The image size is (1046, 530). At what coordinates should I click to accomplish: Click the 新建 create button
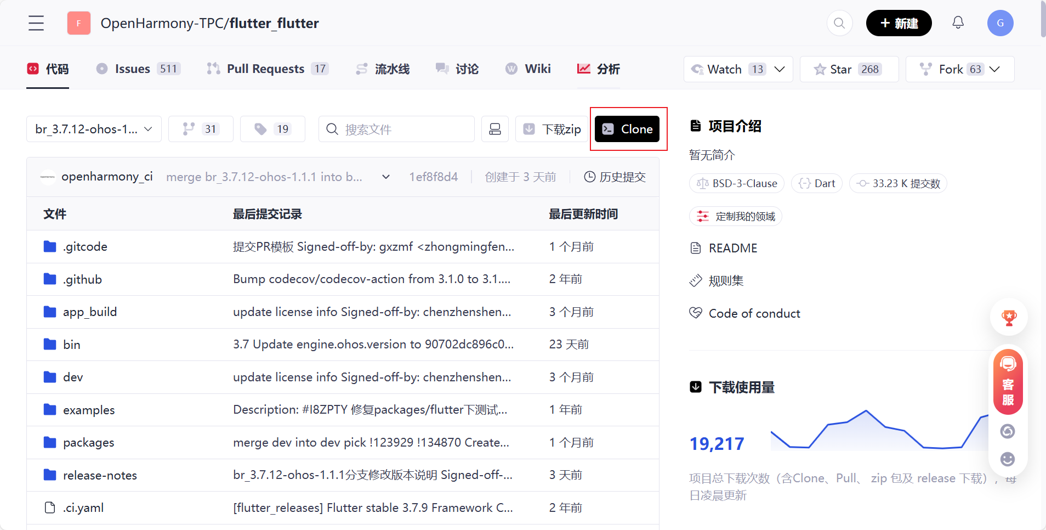[x=899, y=23]
